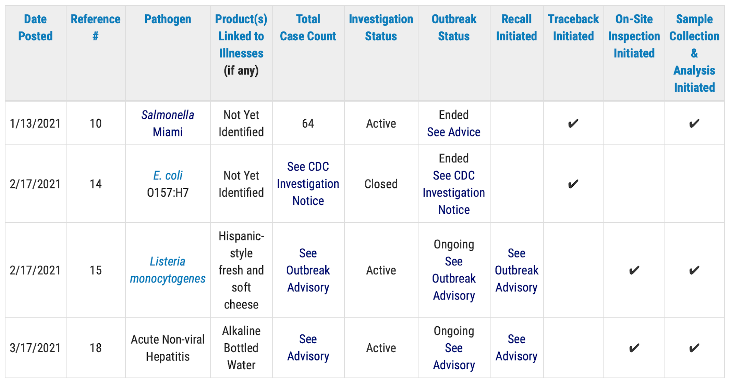Click the Sample Collection checkmark for Salmonella row
Viewport: 730px width, 384px height.
click(694, 123)
